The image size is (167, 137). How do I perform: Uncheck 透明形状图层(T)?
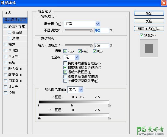click(x=65, y=72)
